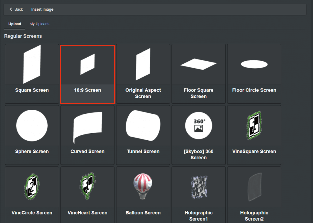Select the VineCircle Screen thumbnail
This screenshot has width=313, height=223.
[32, 187]
